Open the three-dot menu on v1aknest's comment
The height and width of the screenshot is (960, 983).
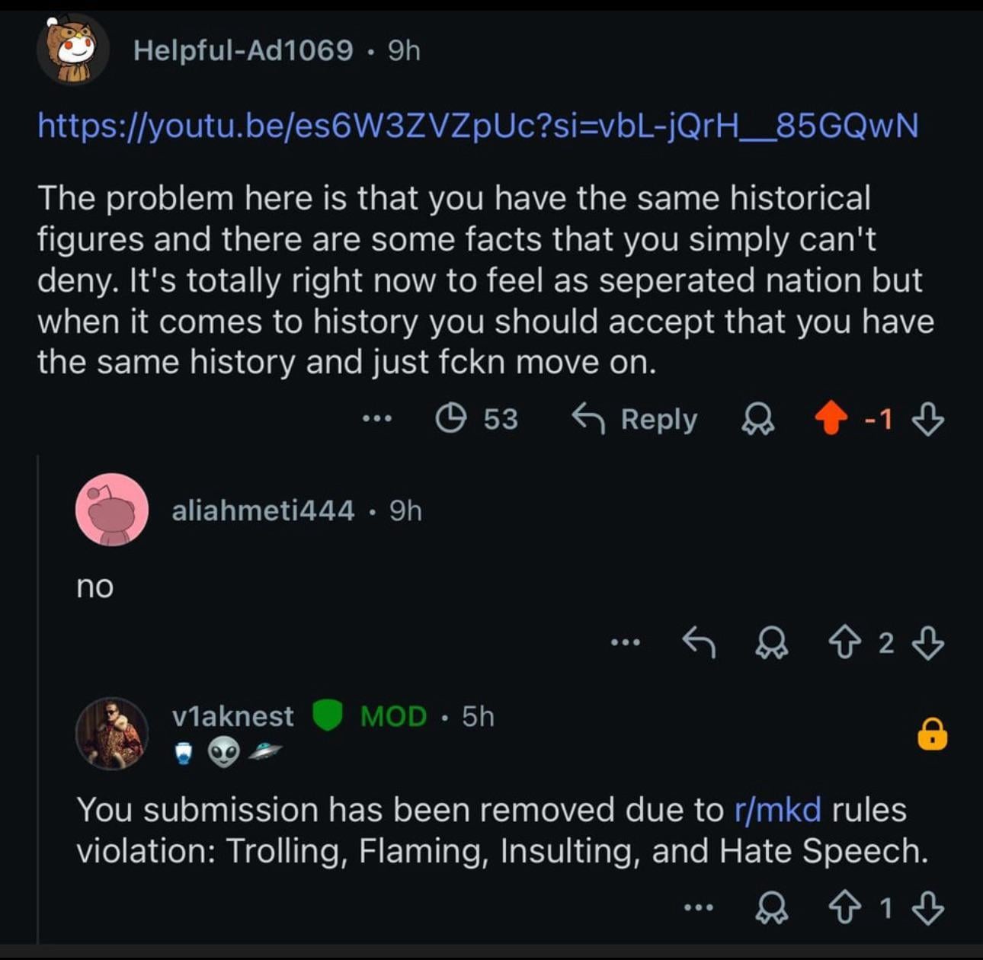699,907
